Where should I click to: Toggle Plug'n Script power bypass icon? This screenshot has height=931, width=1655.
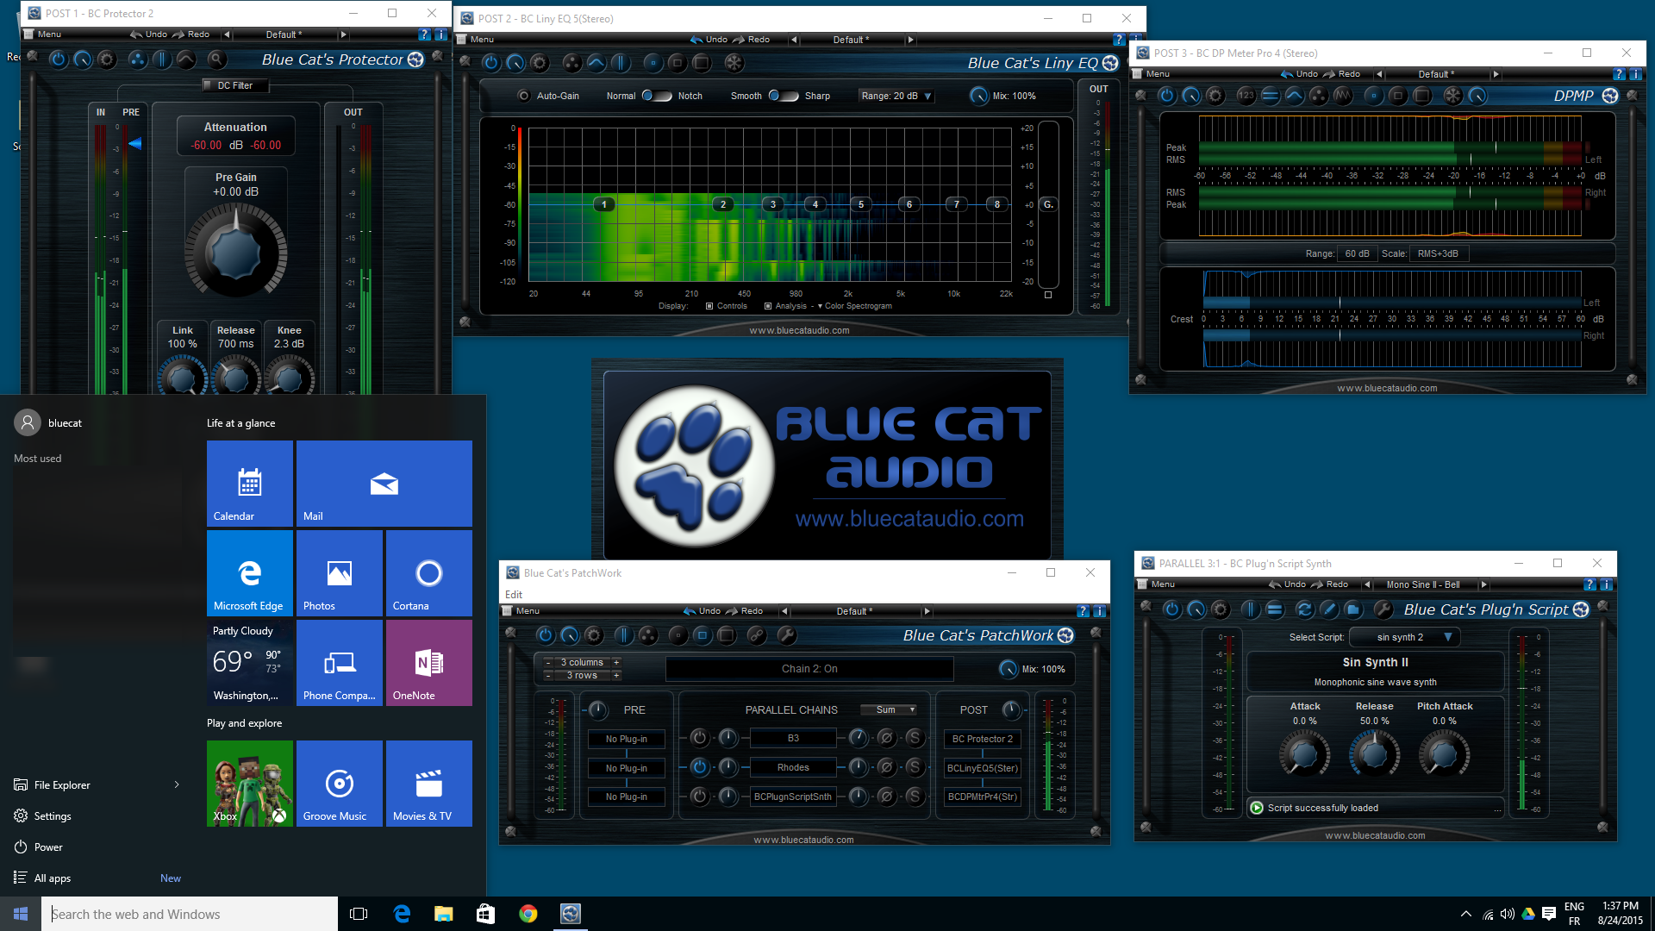pyautogui.click(x=1171, y=609)
